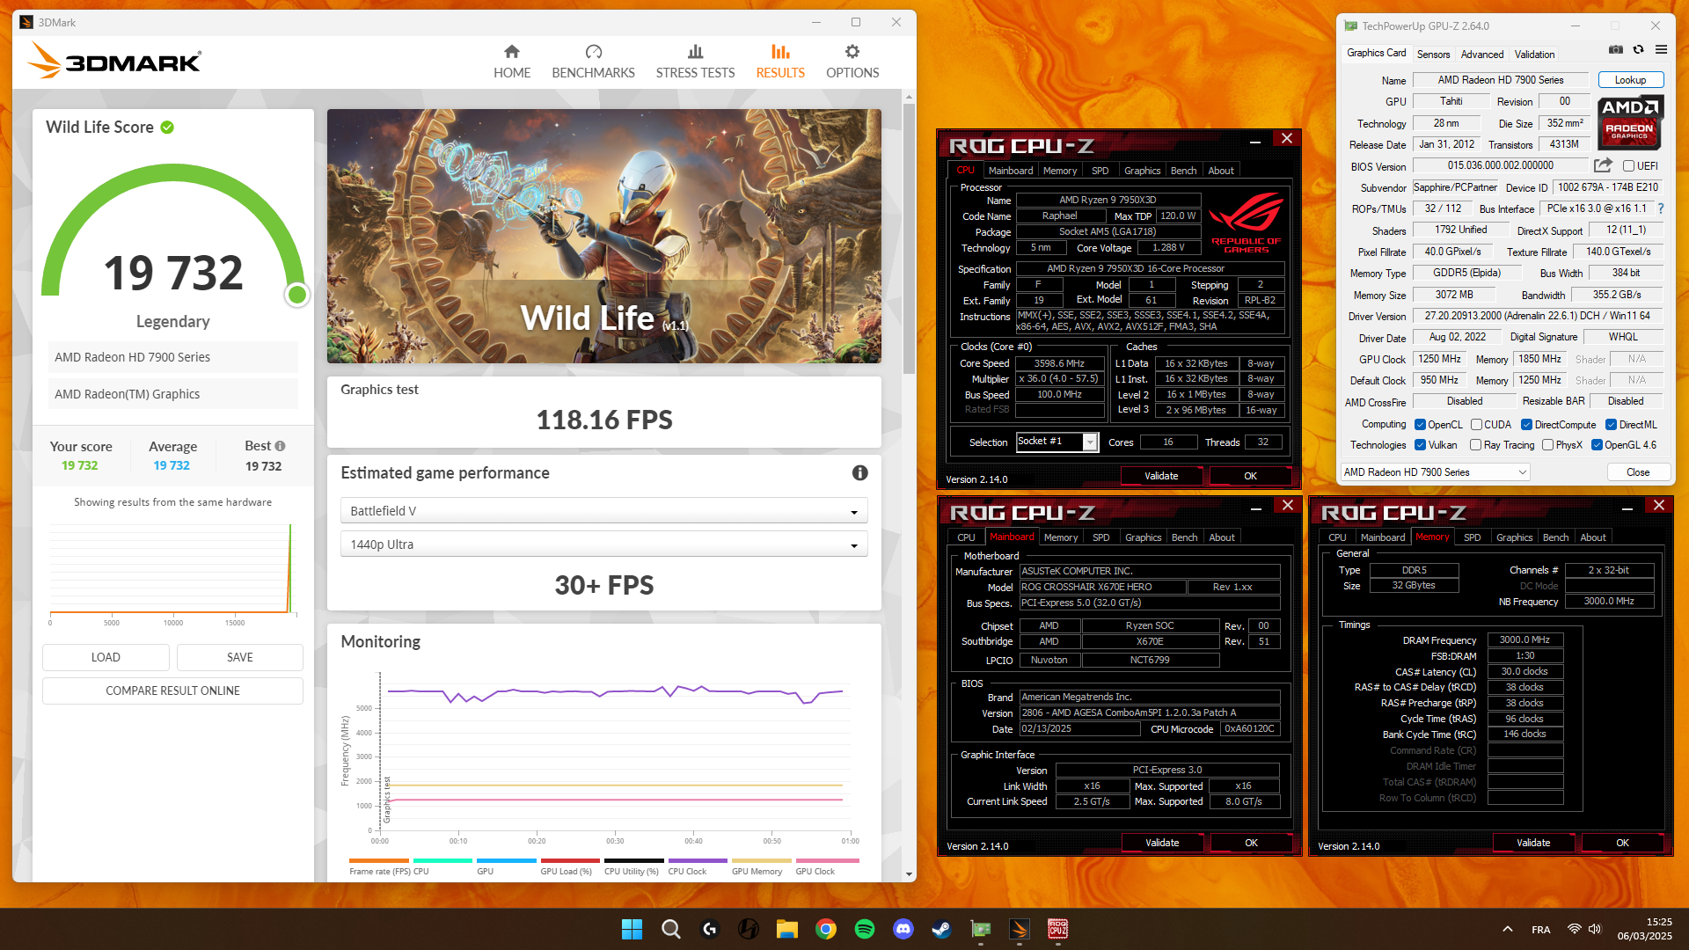Open 1440p Ultra resolution dropdown
Image resolution: width=1689 pixels, height=950 pixels.
[603, 544]
